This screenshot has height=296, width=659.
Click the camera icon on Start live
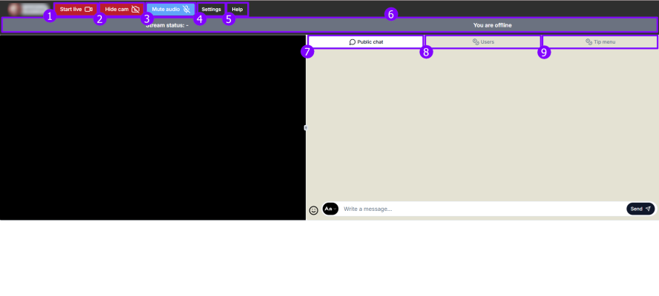tap(88, 10)
